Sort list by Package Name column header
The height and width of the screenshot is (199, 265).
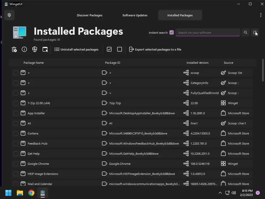[34, 63]
